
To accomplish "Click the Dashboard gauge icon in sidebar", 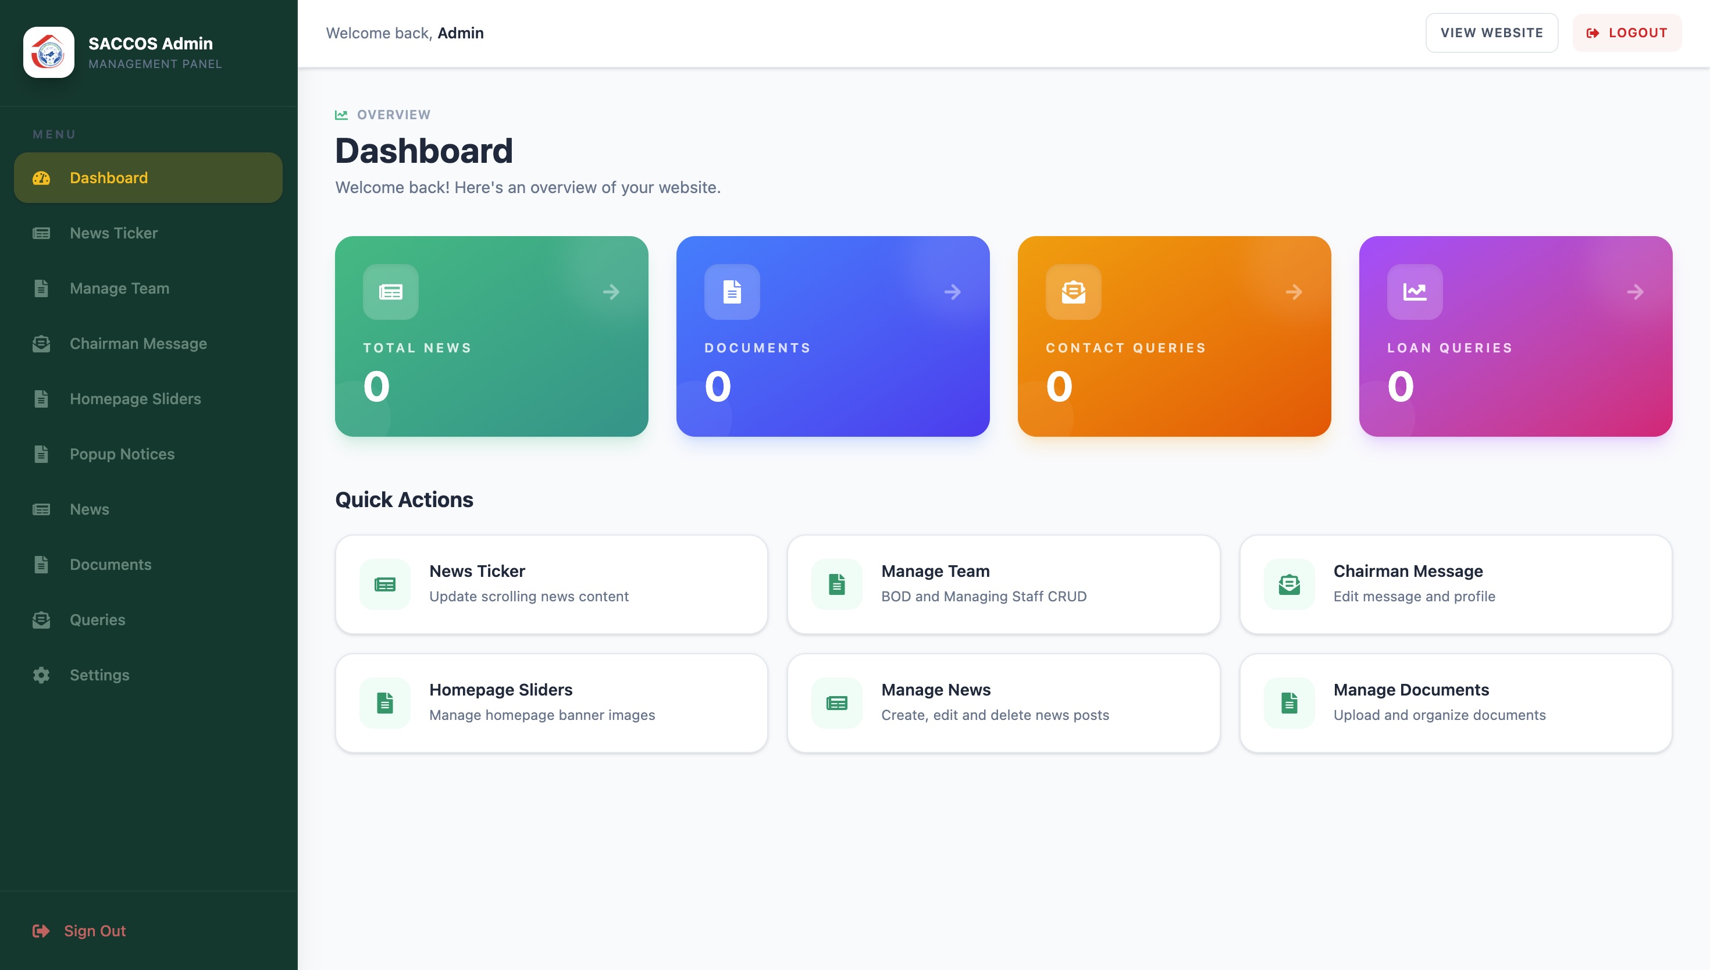I will pyautogui.click(x=41, y=178).
